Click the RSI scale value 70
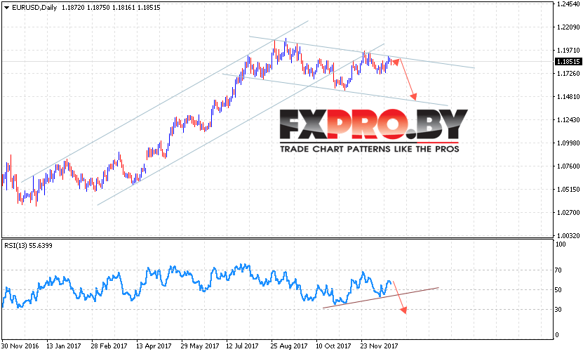Screen dimensions: 583x354 click(x=558, y=270)
